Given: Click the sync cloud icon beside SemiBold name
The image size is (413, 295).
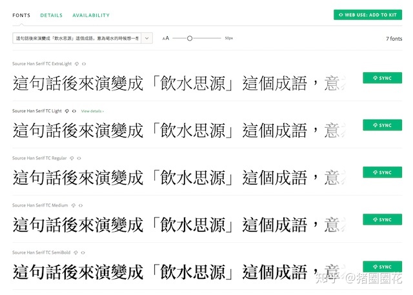Looking at the screenshot, I should [76, 252].
